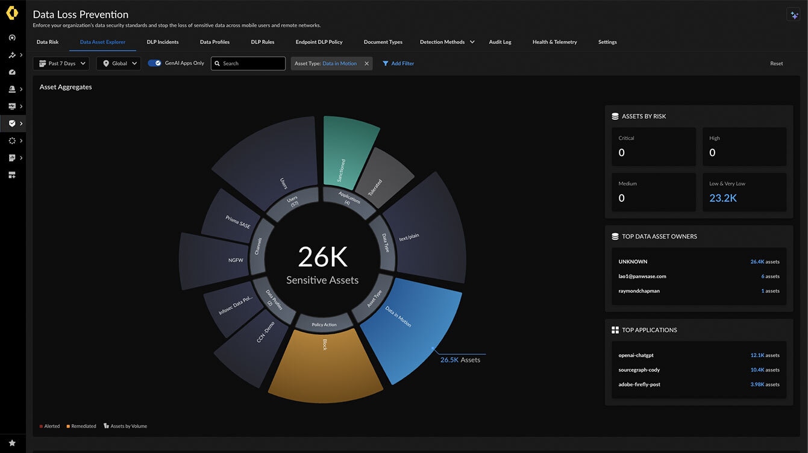Expand the Detection Methods tab chevron
The image size is (808, 453).
tap(472, 42)
